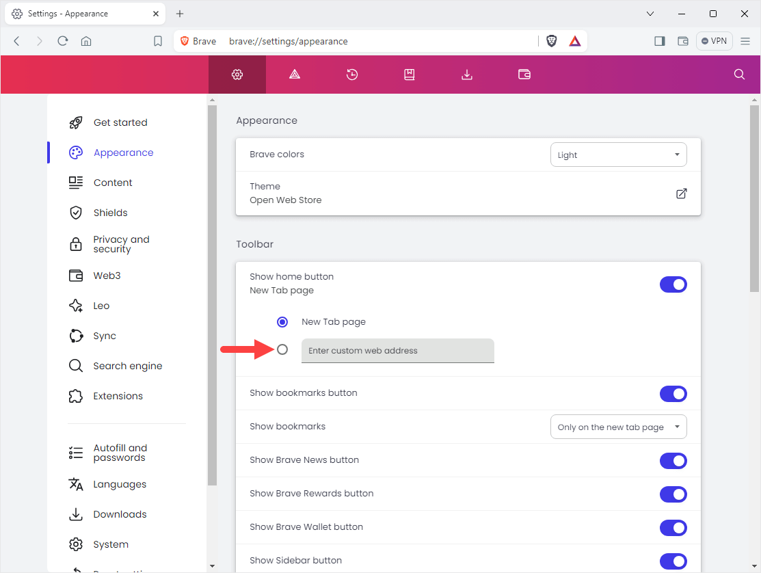Open the Theme Open Web Store row
The width and height of the screenshot is (761, 573).
click(x=468, y=193)
